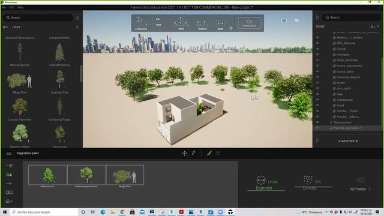Select American plane tree in paint palette
Screen dimensions: 384x216
click(x=86, y=175)
